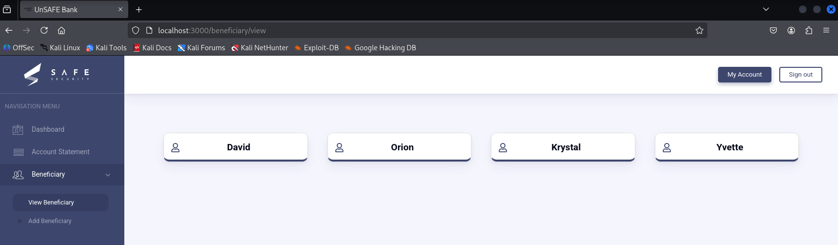Screen dimensions: 838x245
Task: Click the SAFE Security logo
Action: 56,75
